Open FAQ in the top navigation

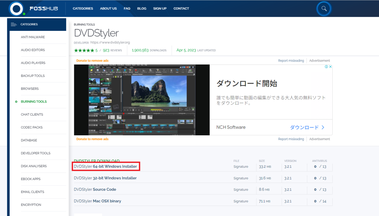coord(127,9)
